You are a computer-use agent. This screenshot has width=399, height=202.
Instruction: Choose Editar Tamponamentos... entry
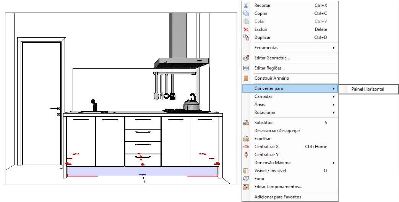(x=290, y=187)
